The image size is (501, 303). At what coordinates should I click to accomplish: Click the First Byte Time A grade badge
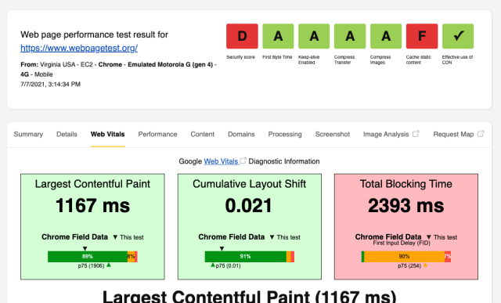click(x=278, y=36)
